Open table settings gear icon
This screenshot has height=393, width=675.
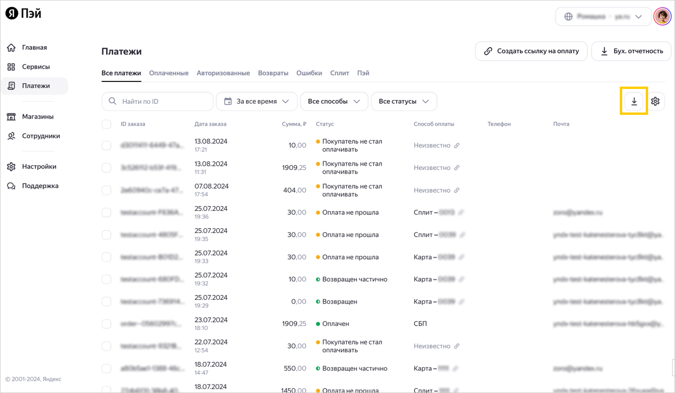pos(655,101)
